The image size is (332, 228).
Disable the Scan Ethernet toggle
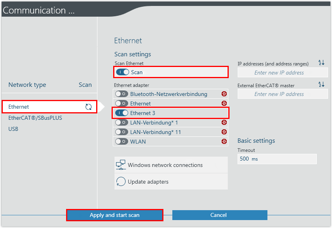pos(122,72)
